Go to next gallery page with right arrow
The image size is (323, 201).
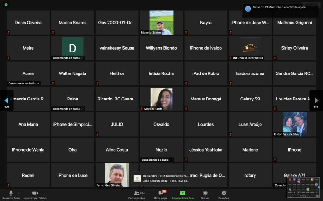pos(316,100)
